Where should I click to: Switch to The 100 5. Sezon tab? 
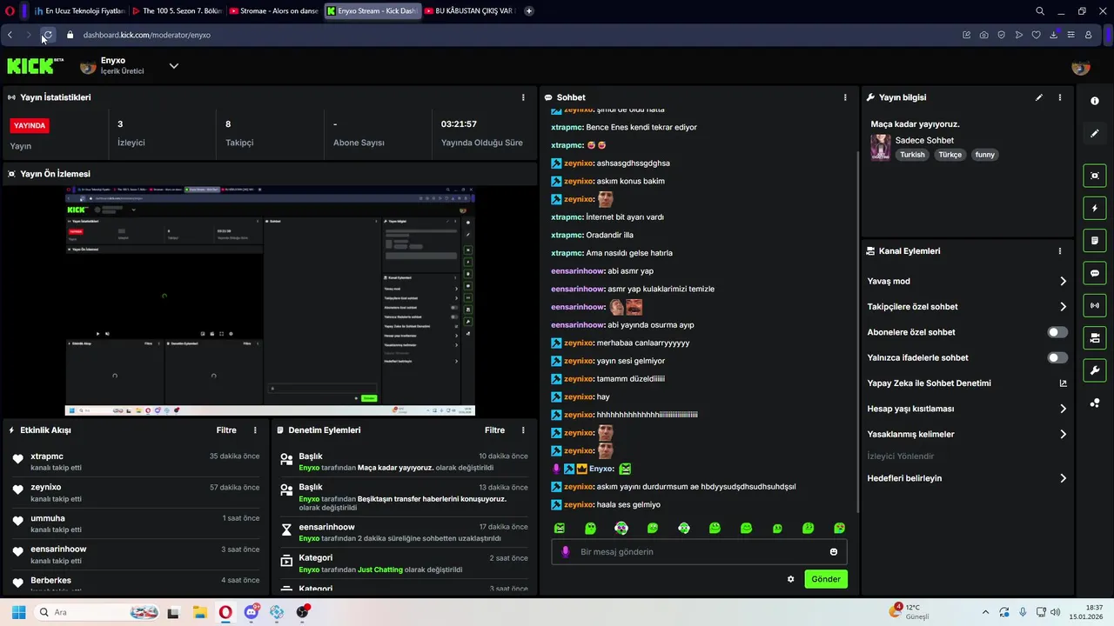177,11
